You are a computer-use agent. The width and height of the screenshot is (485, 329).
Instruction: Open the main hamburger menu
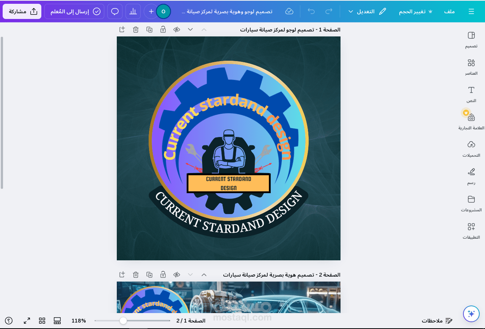pyautogui.click(x=471, y=11)
